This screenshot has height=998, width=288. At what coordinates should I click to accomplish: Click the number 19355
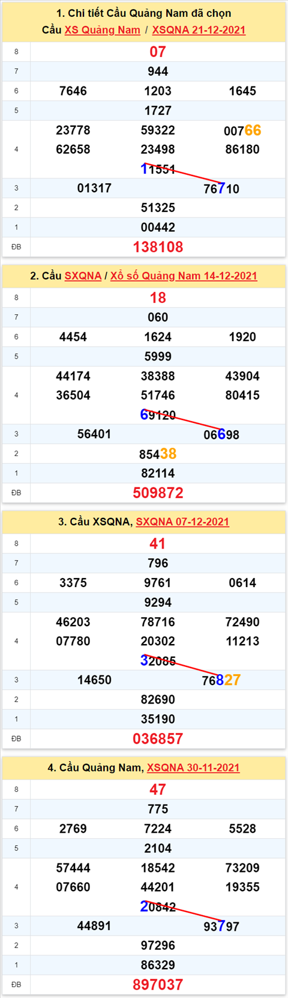pos(242,887)
